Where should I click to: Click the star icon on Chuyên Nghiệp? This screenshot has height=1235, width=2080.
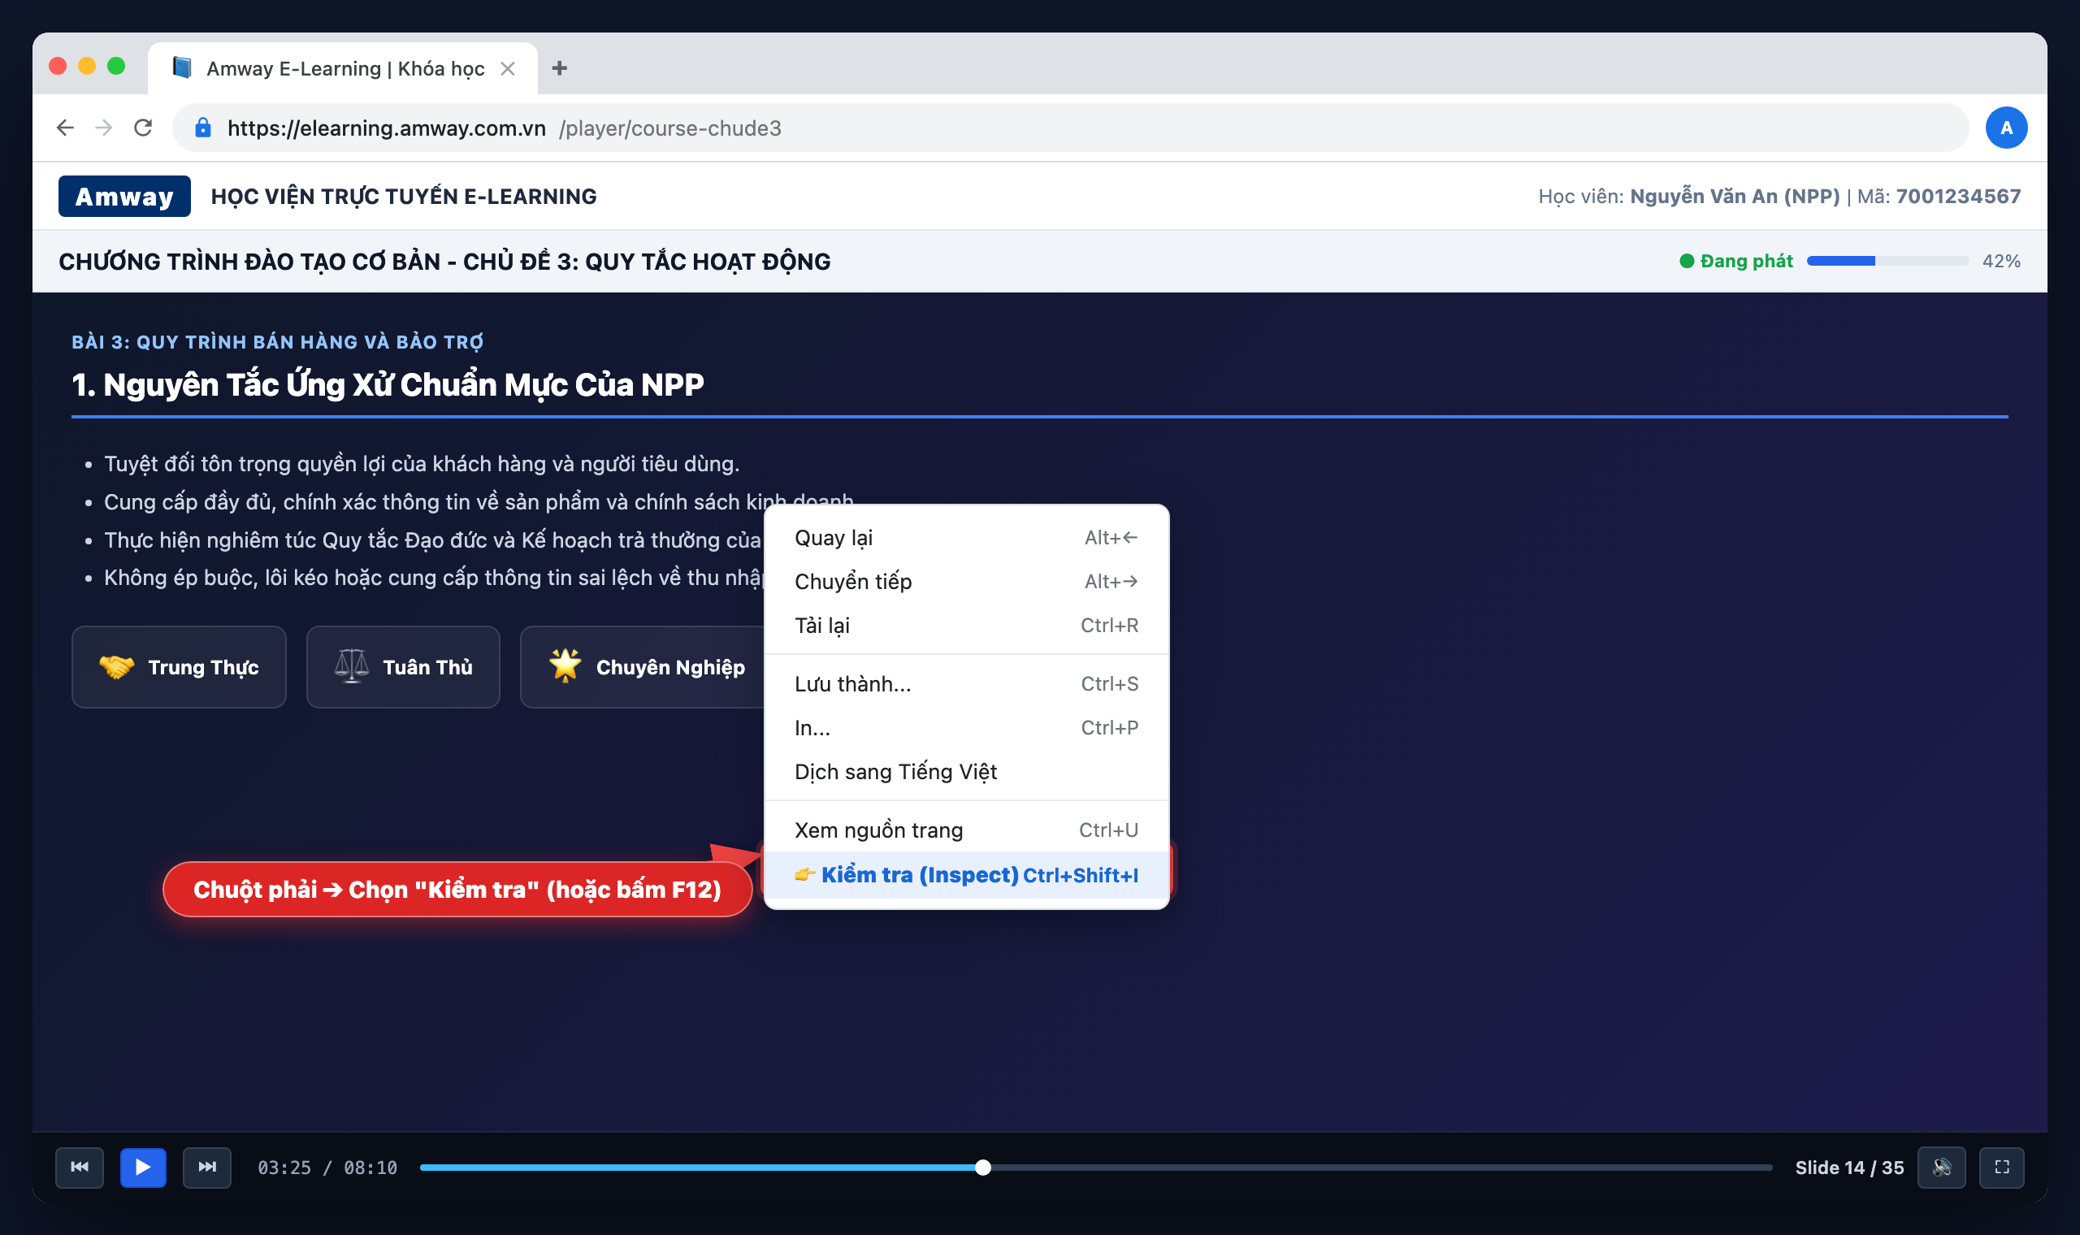[x=565, y=665]
